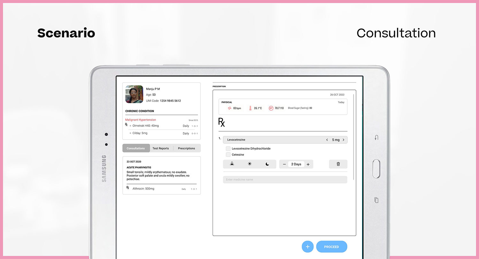The height and width of the screenshot is (259, 479).
Task: Open the Levocetrezine medicine name field
Action: [271, 140]
